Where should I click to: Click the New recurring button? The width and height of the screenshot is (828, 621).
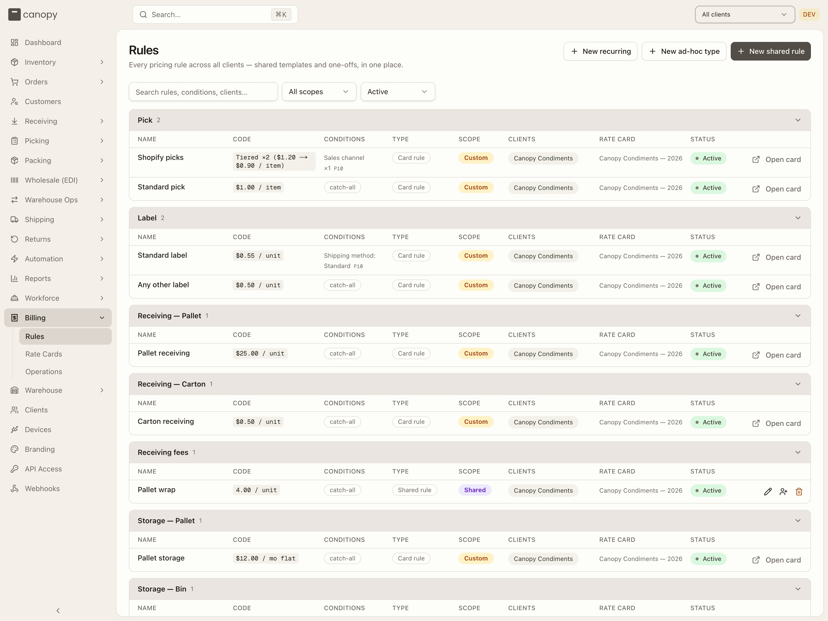(x=600, y=51)
